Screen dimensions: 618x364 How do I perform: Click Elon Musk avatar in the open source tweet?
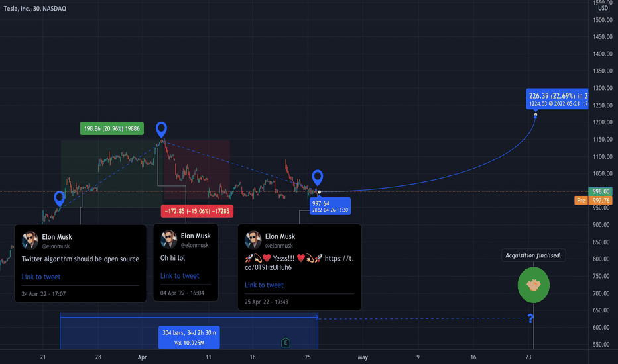(x=30, y=240)
